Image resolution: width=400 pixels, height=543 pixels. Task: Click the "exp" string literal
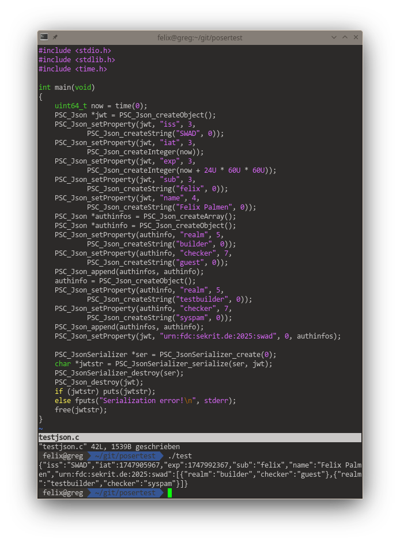[x=170, y=161]
